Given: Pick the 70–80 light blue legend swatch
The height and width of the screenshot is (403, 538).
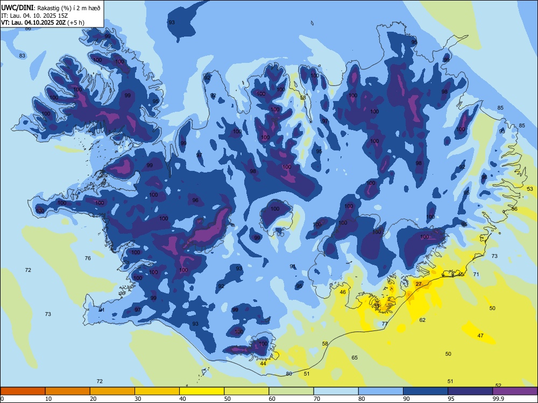Looking at the screenshot, I should (x=336, y=391).
